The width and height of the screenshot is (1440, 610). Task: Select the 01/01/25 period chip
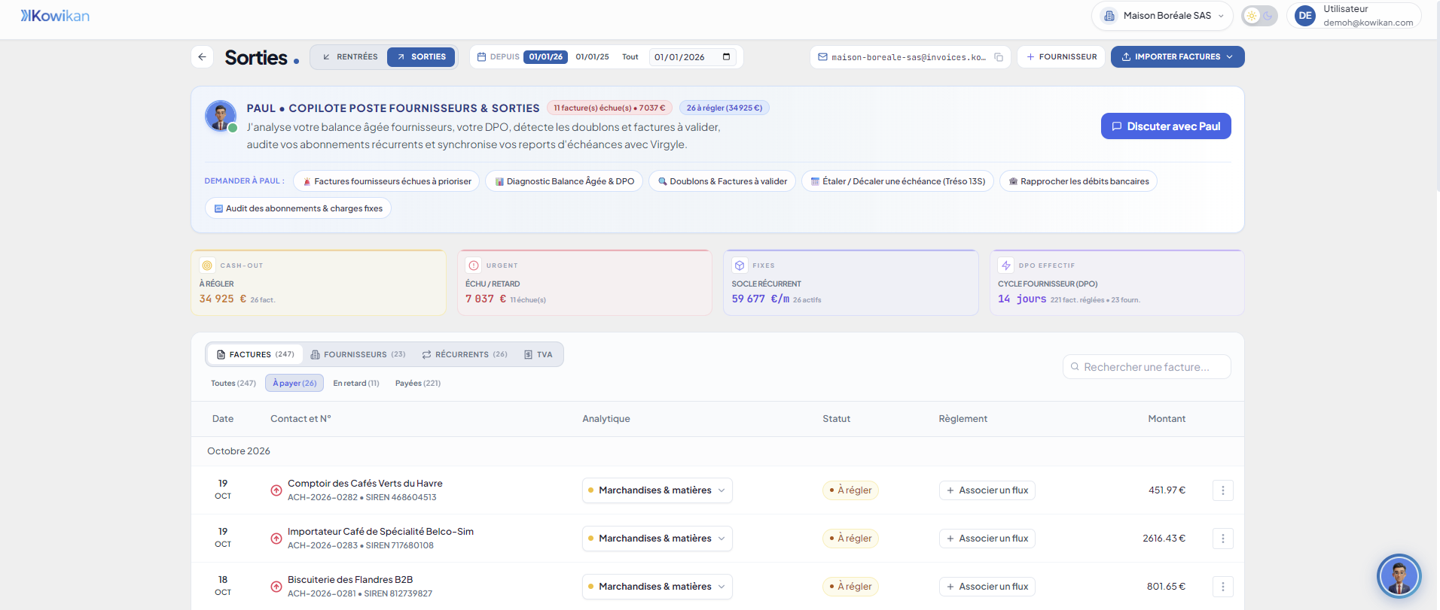coord(592,57)
